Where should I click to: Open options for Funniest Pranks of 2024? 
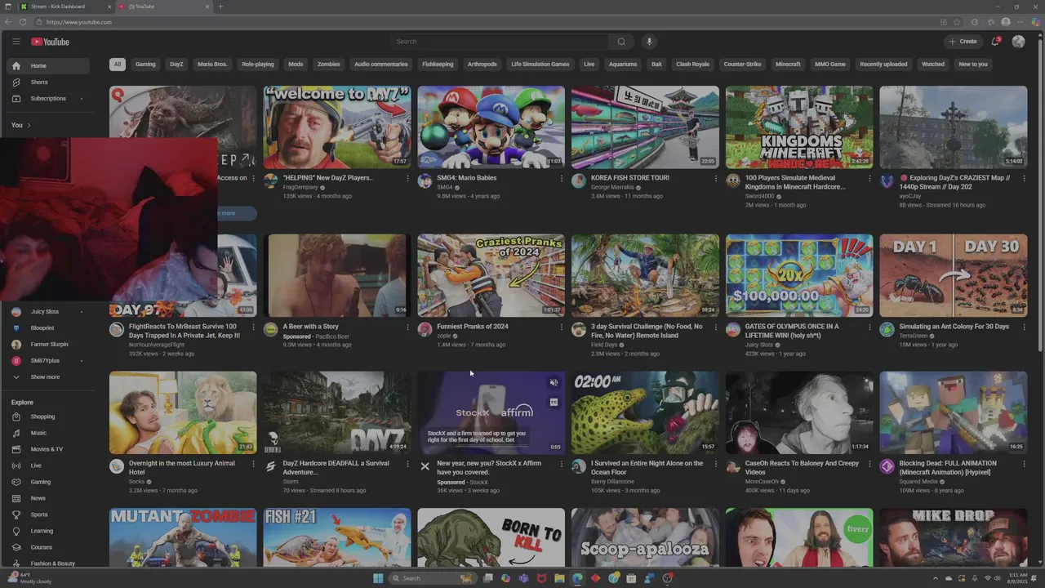pyautogui.click(x=562, y=327)
